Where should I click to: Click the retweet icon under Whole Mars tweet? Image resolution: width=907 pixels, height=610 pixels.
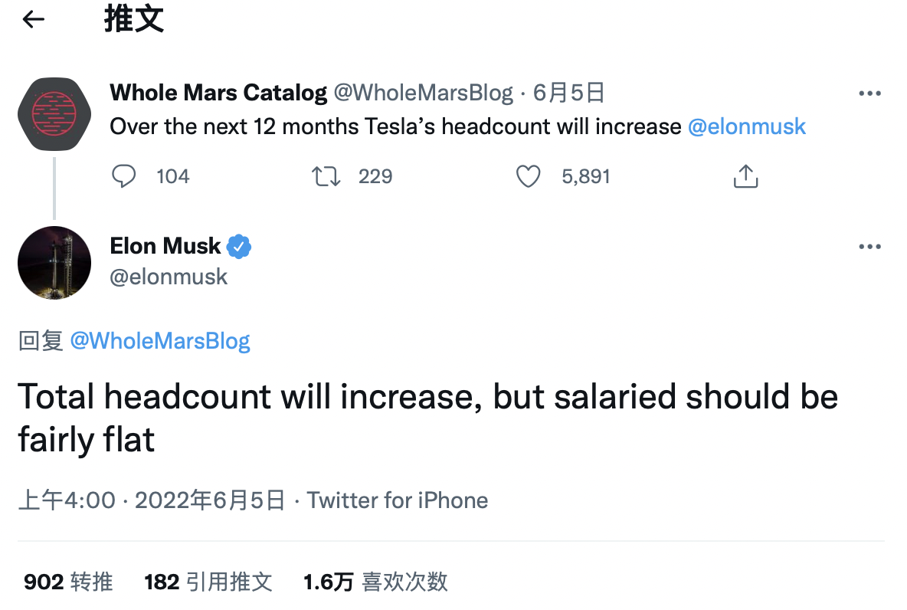[326, 176]
